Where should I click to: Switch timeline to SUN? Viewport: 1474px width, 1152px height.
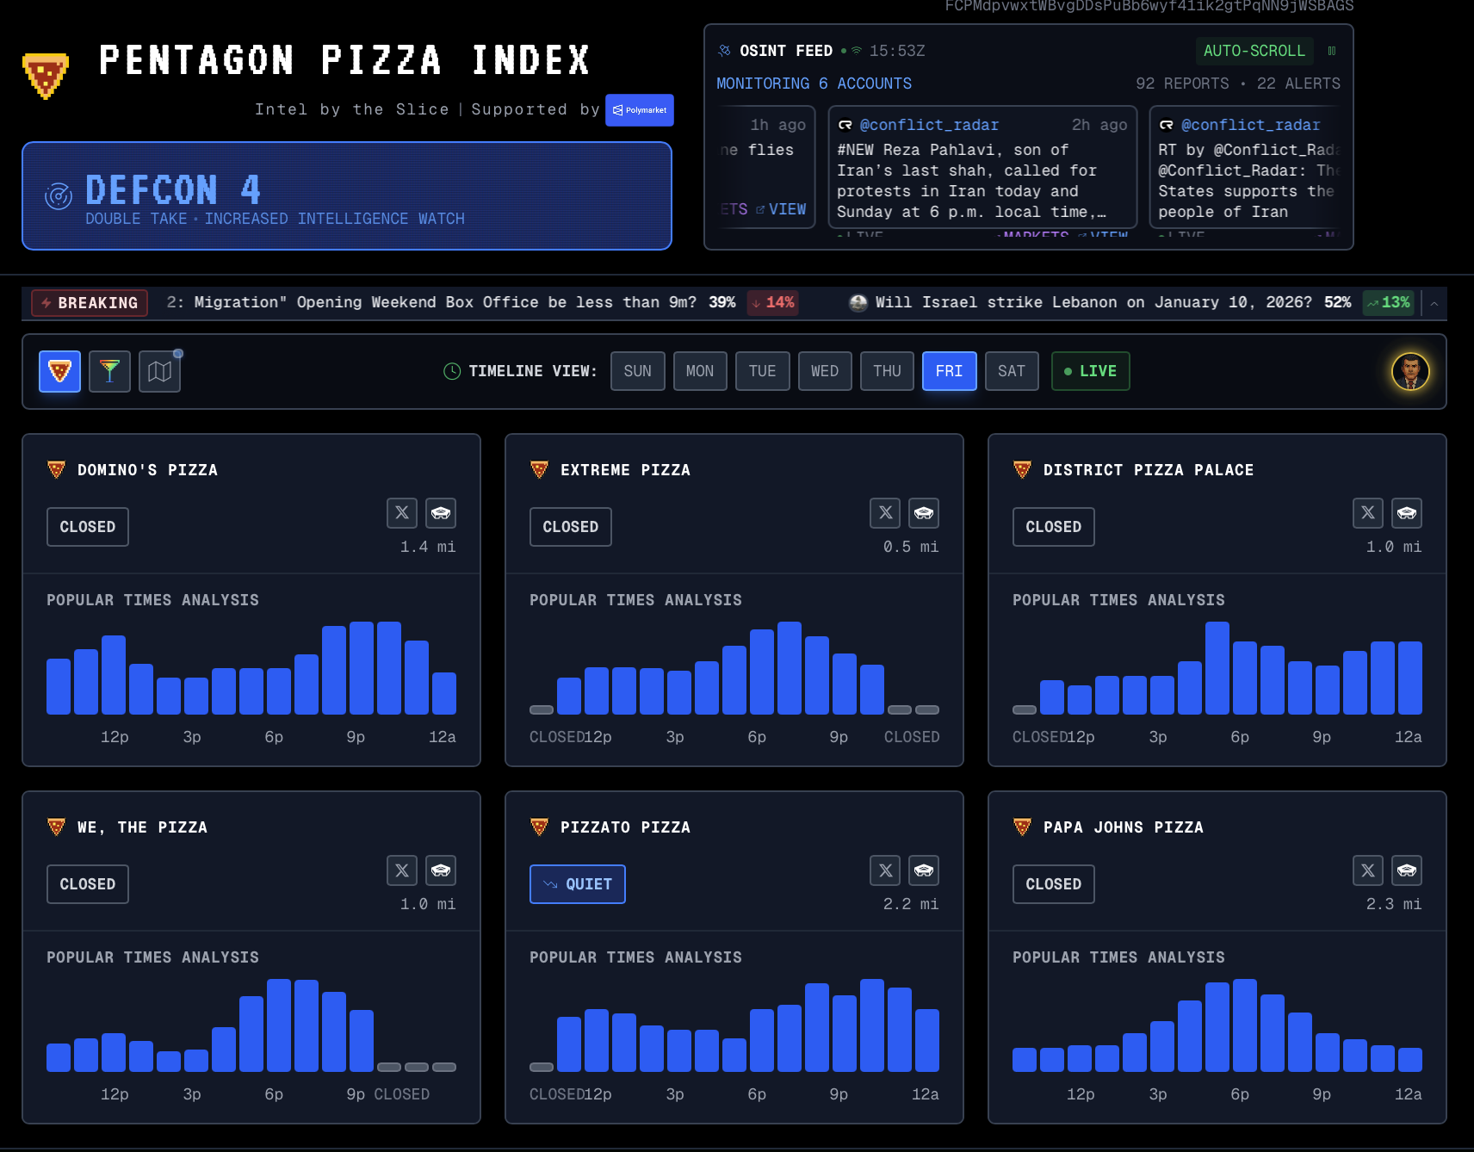point(638,371)
